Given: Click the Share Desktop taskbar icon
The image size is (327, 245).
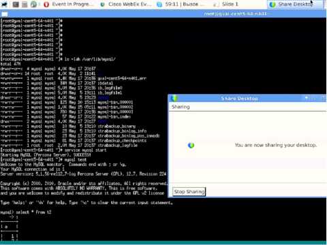Looking at the screenshot, I should coord(272,4).
